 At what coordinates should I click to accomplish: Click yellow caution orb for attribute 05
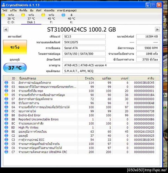click(x=6, y=95)
